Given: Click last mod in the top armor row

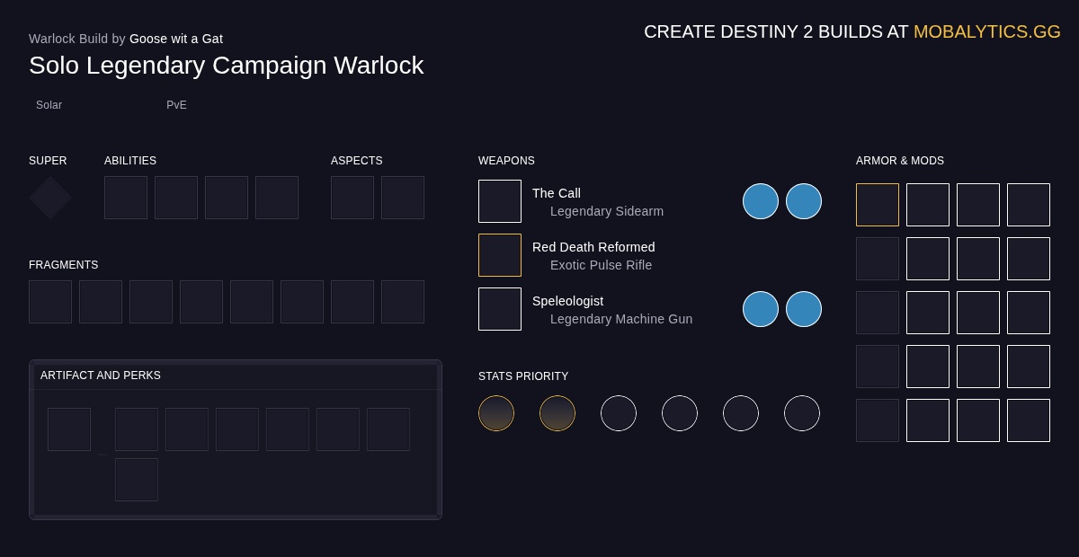Looking at the screenshot, I should (1029, 205).
